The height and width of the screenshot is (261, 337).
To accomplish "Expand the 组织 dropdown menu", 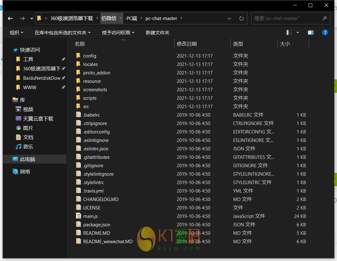I will click(x=17, y=33).
